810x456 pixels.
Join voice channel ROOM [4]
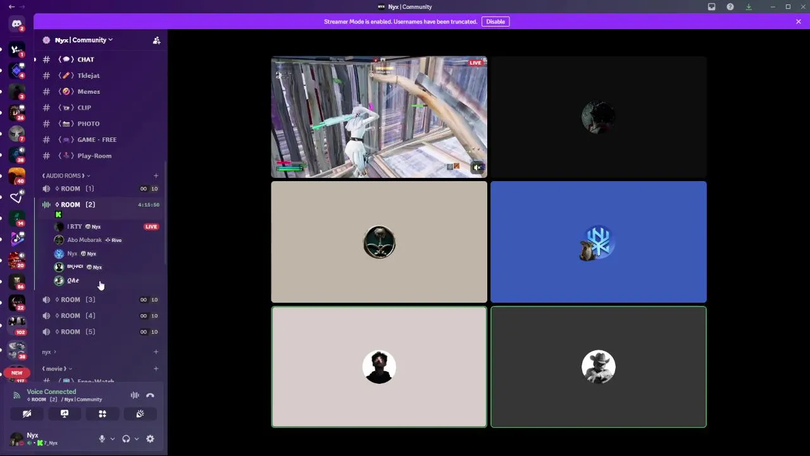101,315
